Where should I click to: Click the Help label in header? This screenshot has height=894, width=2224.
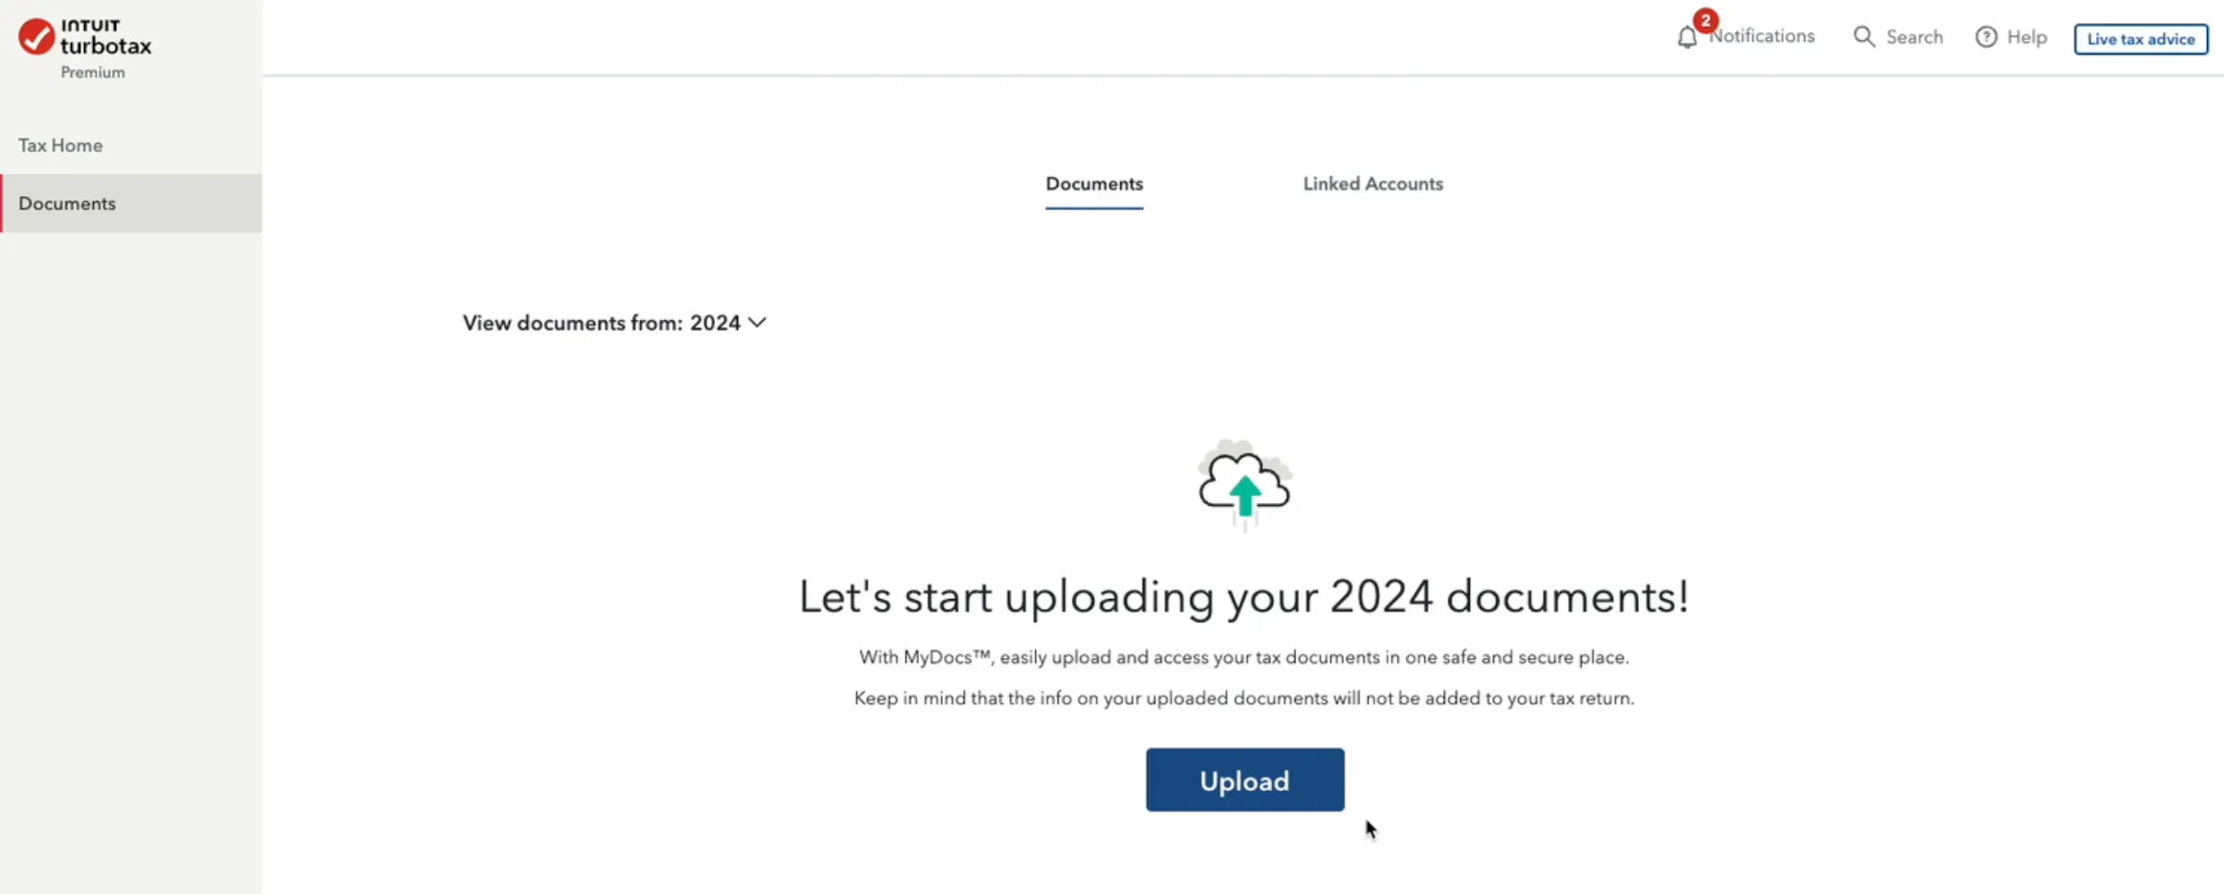tap(2026, 38)
